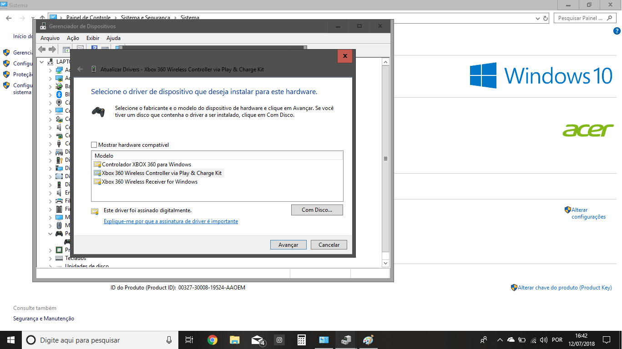This screenshot has height=349, width=622.
Task: Check the Mostrar hardware compatível checkbox
Action: pyautogui.click(x=94, y=145)
